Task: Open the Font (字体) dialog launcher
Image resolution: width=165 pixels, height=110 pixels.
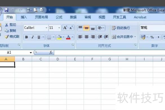Action: coord(73,45)
